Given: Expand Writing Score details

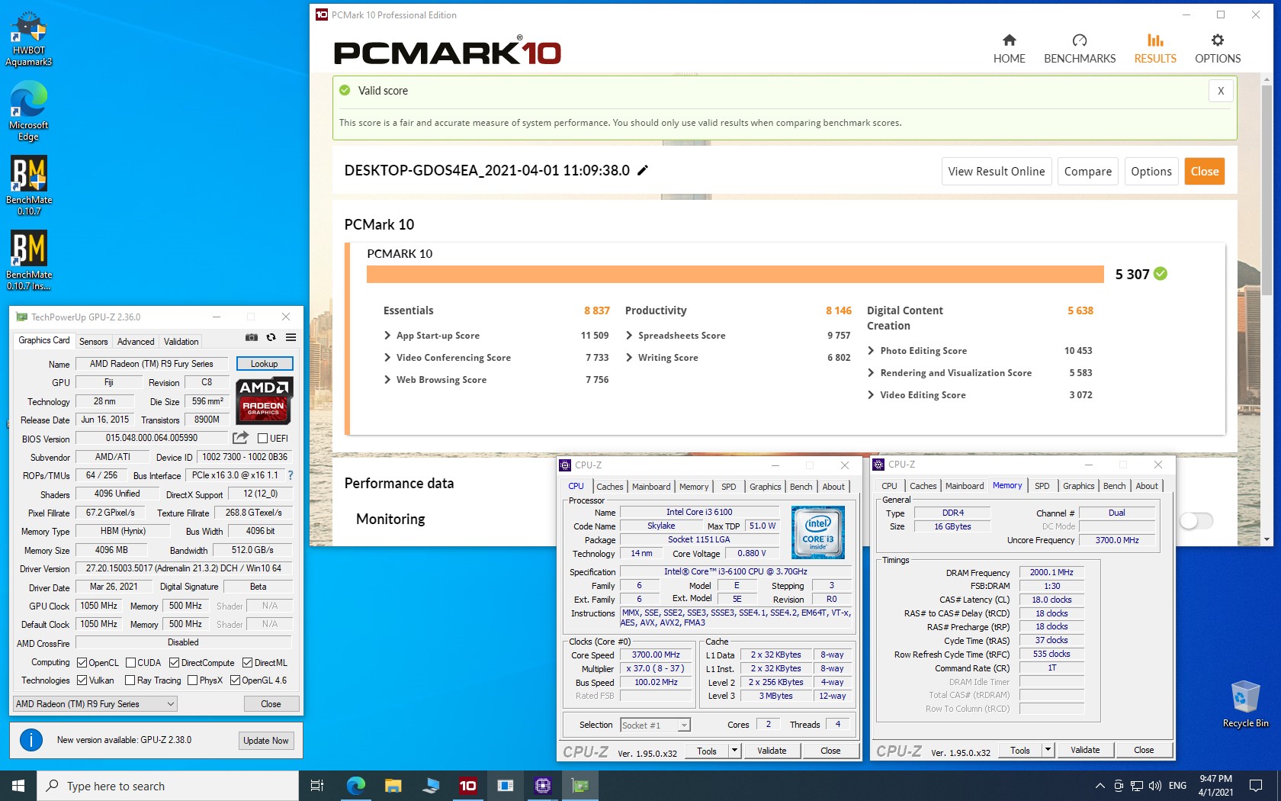Looking at the screenshot, I should [x=629, y=358].
